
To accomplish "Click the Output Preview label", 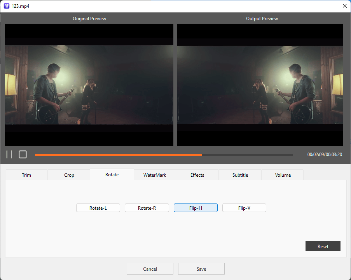I will 262,19.
